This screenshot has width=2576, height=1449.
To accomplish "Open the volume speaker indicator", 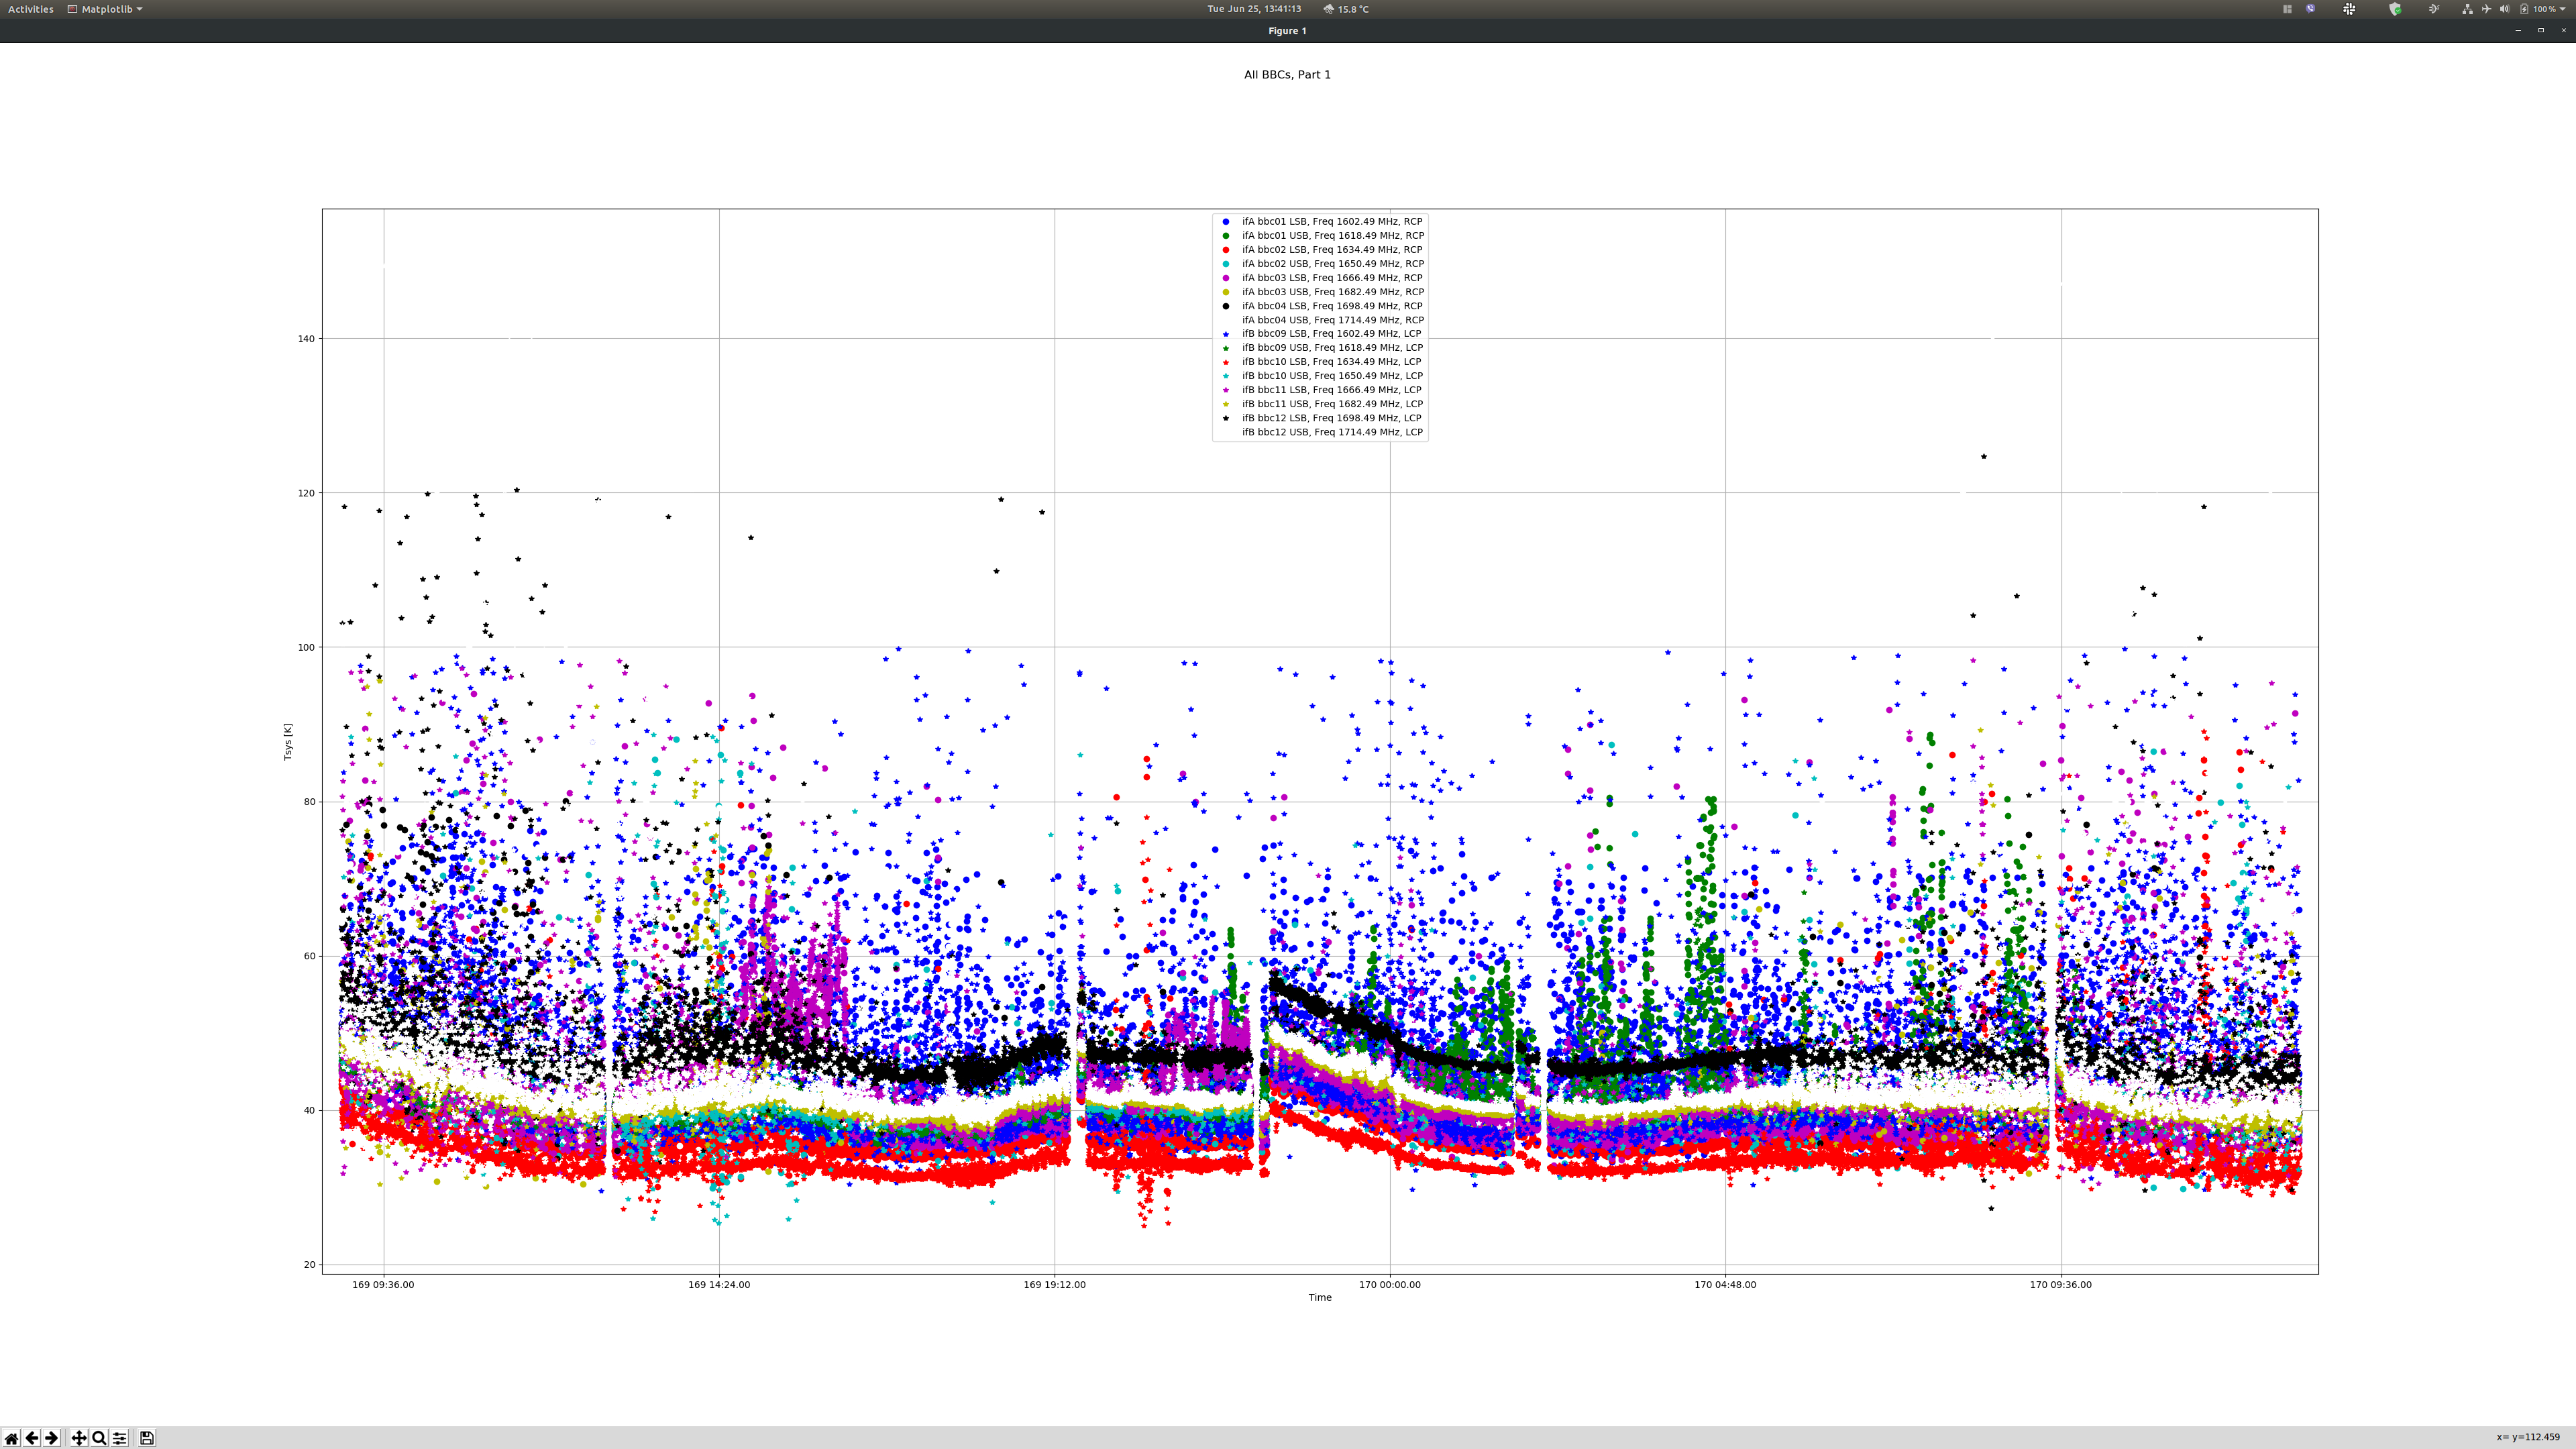I will tap(2504, 9).
